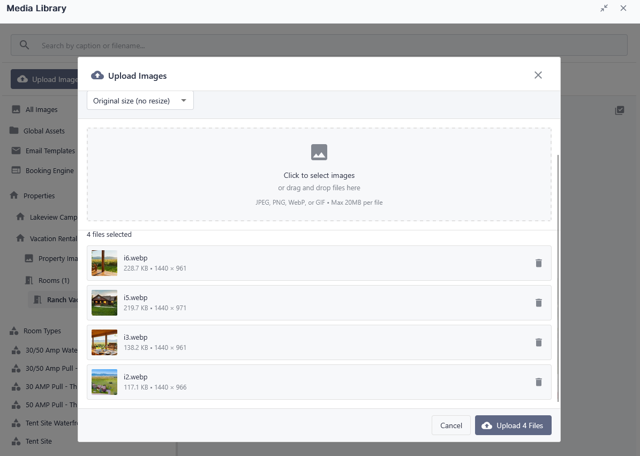The height and width of the screenshot is (456, 640).
Task: Click the i5.webp thumbnail preview
Action: (104, 303)
